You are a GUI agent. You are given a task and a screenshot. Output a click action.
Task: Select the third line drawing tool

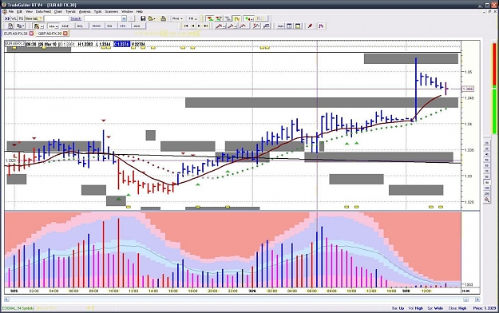point(244,26)
